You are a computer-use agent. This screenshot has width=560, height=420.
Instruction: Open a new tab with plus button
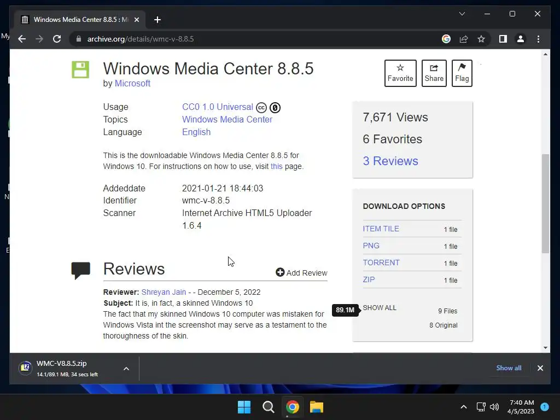(x=157, y=20)
